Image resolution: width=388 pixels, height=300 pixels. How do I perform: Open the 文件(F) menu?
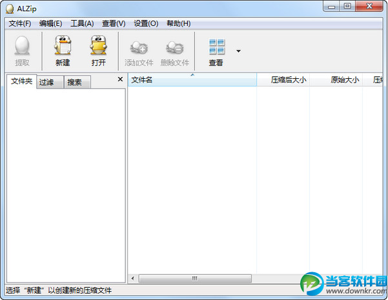(x=20, y=23)
